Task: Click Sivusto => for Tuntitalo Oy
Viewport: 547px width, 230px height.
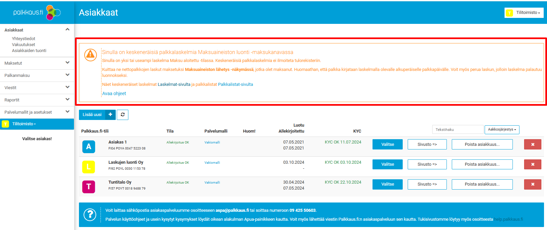Action: 427,184
